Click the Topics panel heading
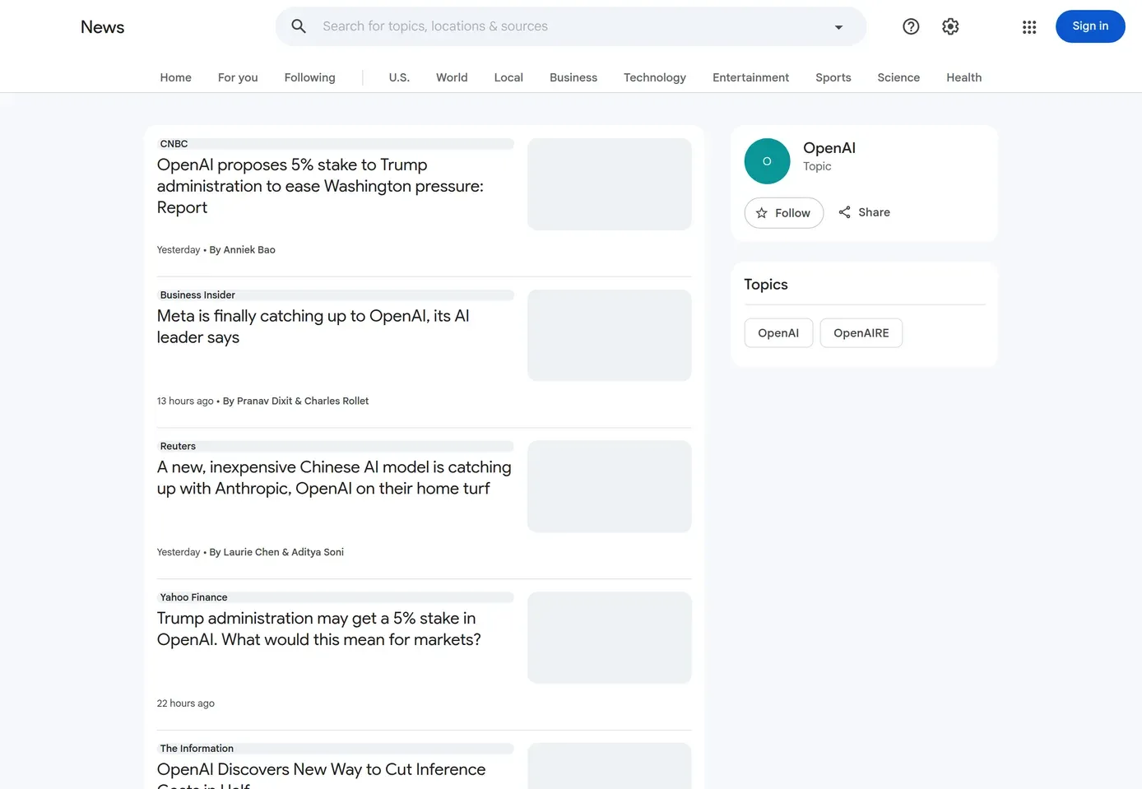The image size is (1142, 789). 766,285
